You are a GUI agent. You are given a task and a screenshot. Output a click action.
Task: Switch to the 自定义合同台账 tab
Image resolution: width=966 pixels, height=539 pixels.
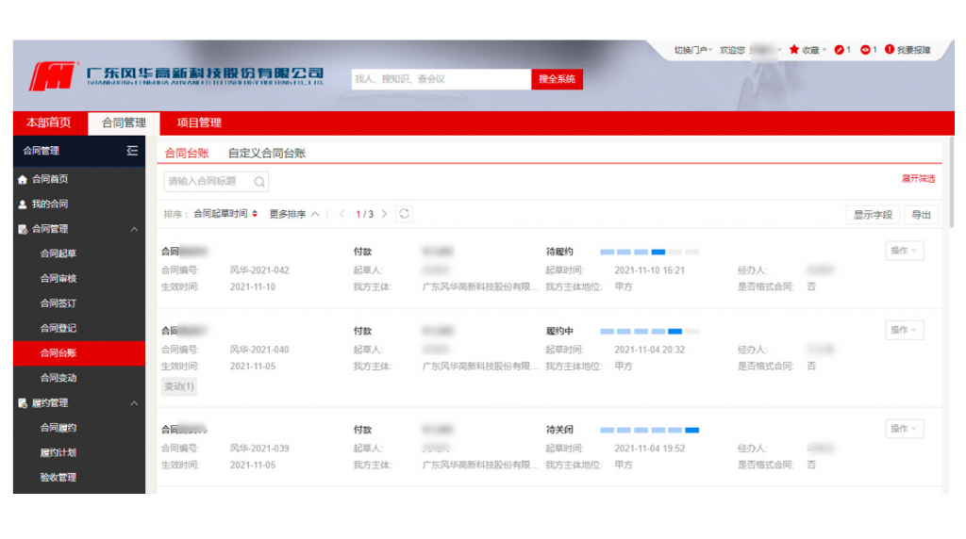coord(267,153)
